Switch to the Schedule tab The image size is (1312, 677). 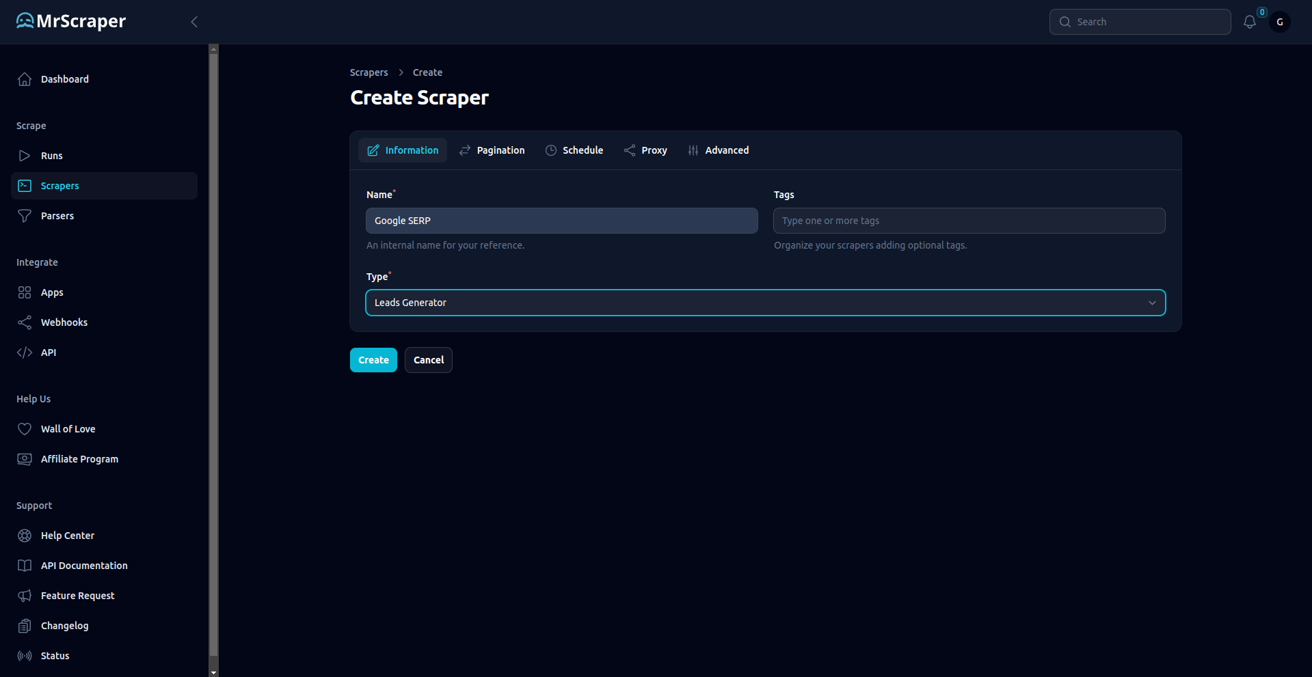(x=574, y=150)
